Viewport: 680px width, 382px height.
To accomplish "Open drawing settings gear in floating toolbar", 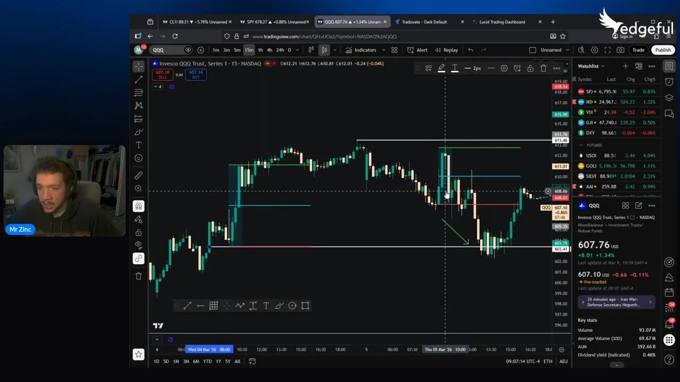I will click(x=504, y=68).
